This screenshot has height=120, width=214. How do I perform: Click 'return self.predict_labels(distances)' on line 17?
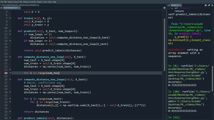pyautogui.click(x=53, y=50)
